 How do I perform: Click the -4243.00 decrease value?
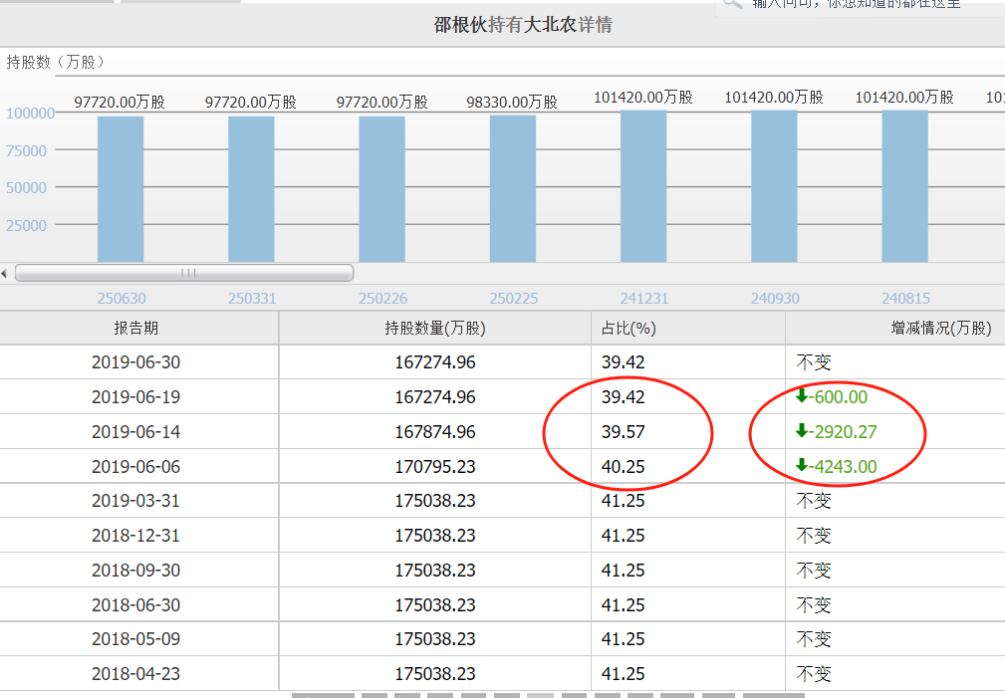pyautogui.click(x=843, y=467)
